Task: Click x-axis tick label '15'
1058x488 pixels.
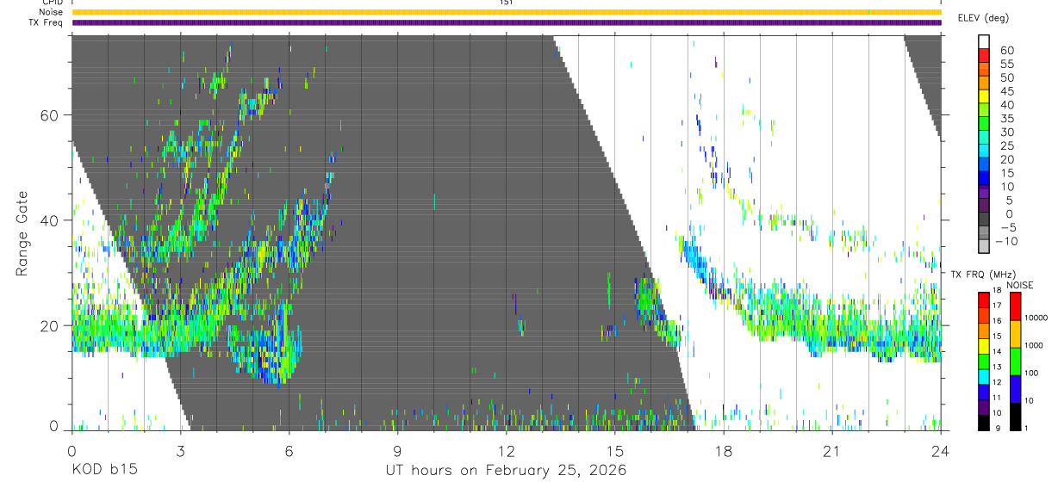Action: (x=614, y=451)
